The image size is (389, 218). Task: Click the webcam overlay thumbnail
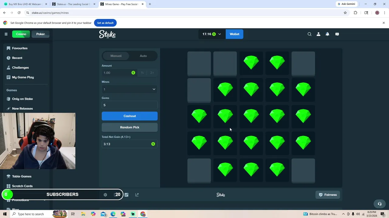[x=38, y=141]
